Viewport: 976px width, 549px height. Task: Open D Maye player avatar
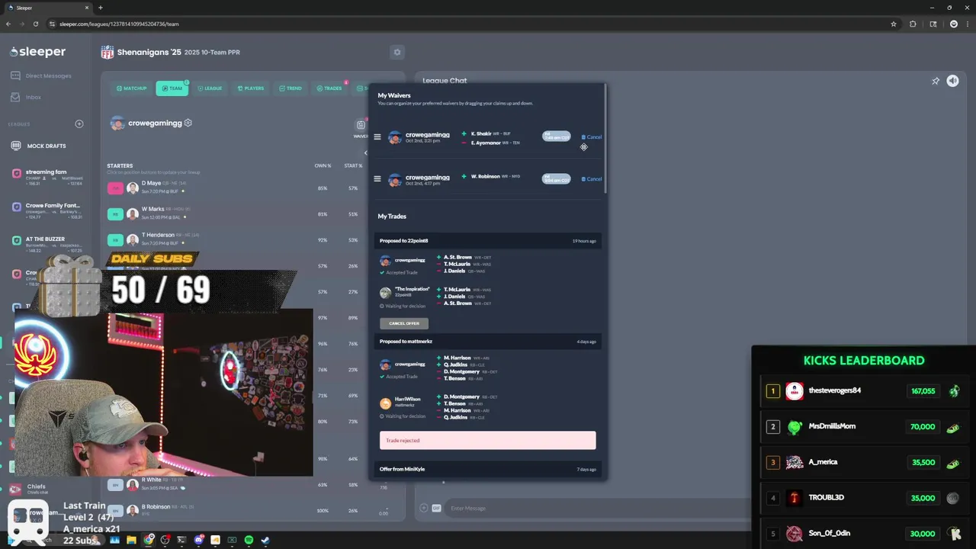pyautogui.click(x=133, y=188)
